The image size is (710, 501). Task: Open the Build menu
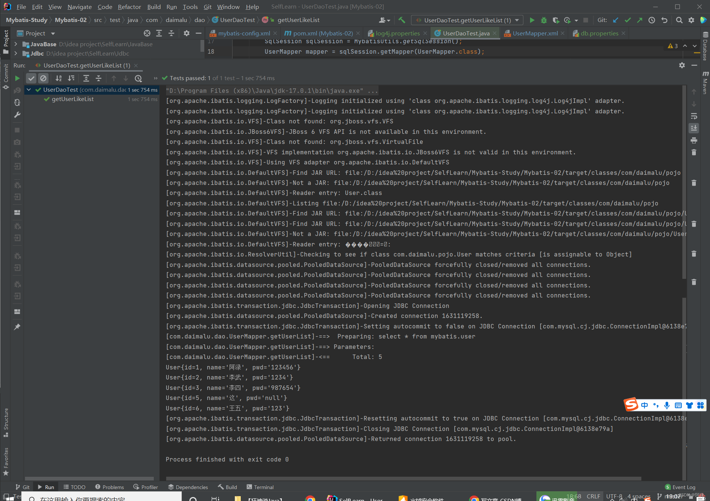point(154,7)
